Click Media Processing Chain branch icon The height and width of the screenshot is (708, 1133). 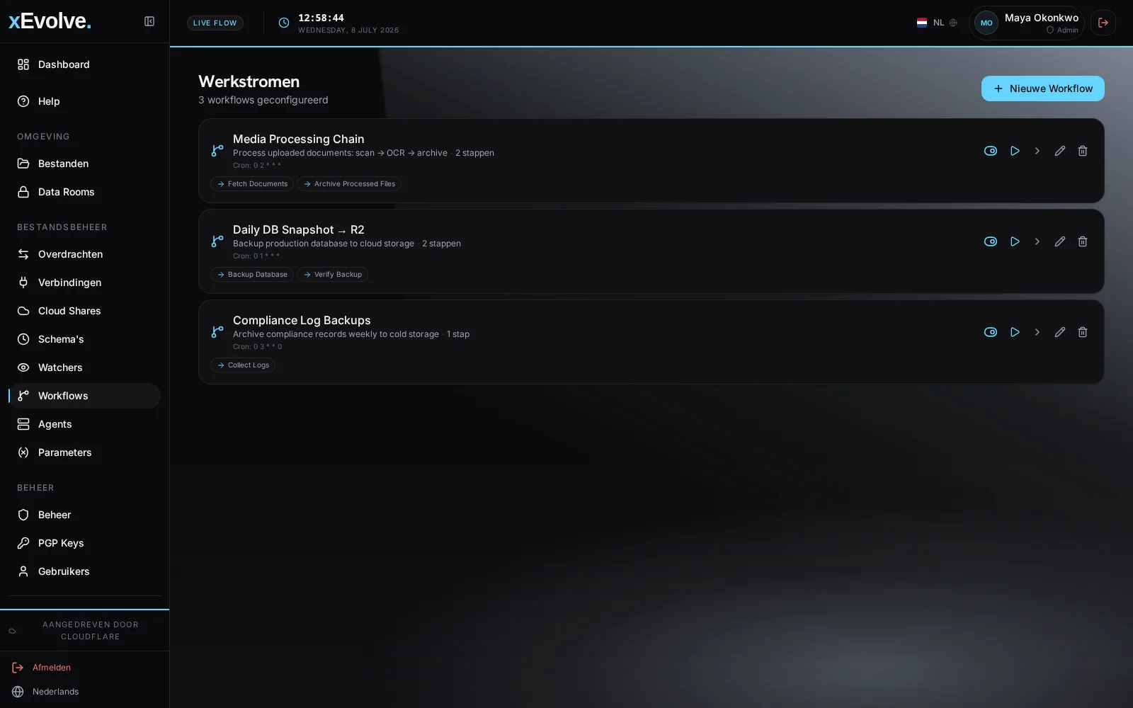pos(217,151)
